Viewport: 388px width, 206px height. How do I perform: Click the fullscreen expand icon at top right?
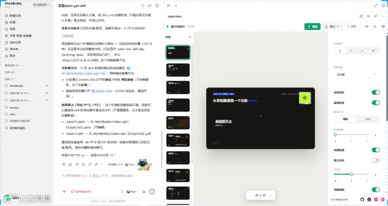click(375, 6)
